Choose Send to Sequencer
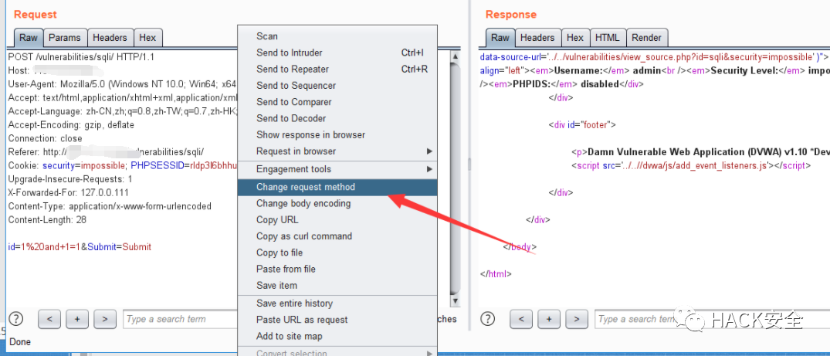Image resolution: width=830 pixels, height=356 pixels. 337,85
